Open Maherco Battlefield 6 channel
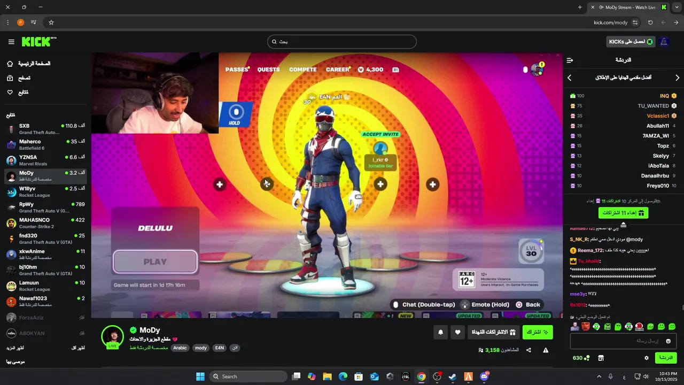Screen dimensions: 684x385 coord(45,144)
